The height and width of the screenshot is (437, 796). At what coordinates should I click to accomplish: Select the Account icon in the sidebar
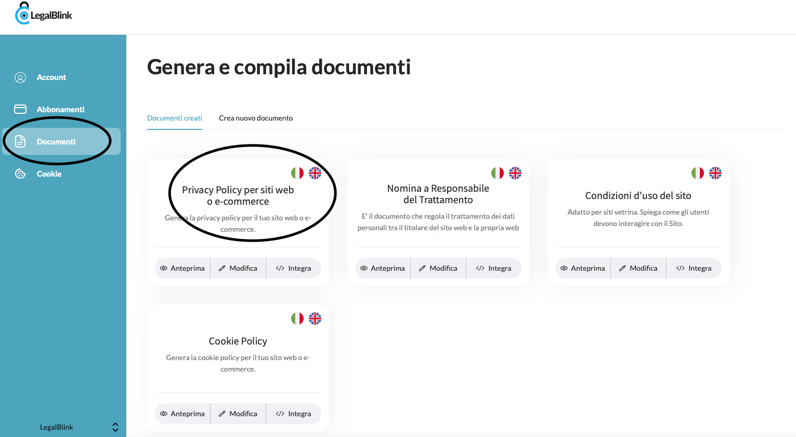click(20, 77)
